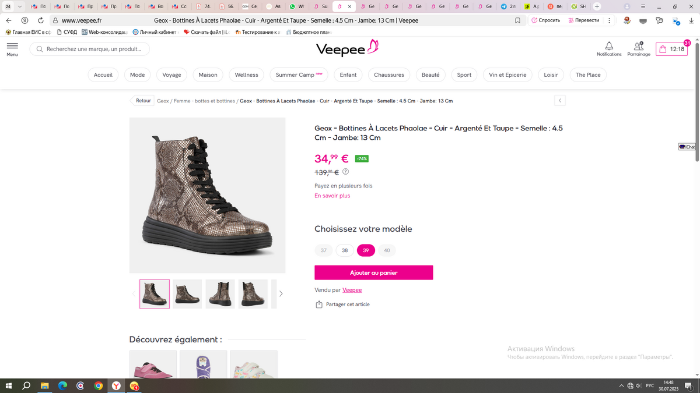700x393 pixels.
Task: Open the Geox breadcrumb link
Action: (163, 101)
